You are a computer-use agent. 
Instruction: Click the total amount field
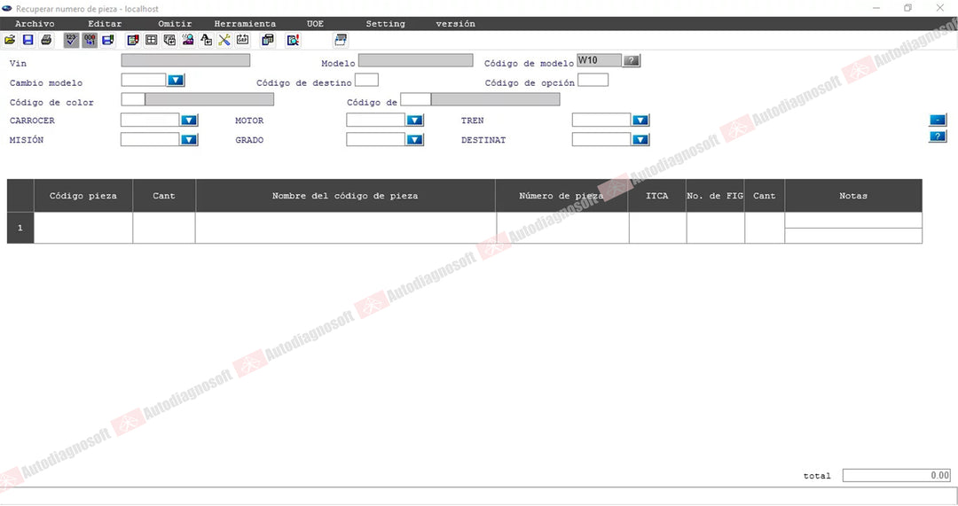(x=896, y=476)
